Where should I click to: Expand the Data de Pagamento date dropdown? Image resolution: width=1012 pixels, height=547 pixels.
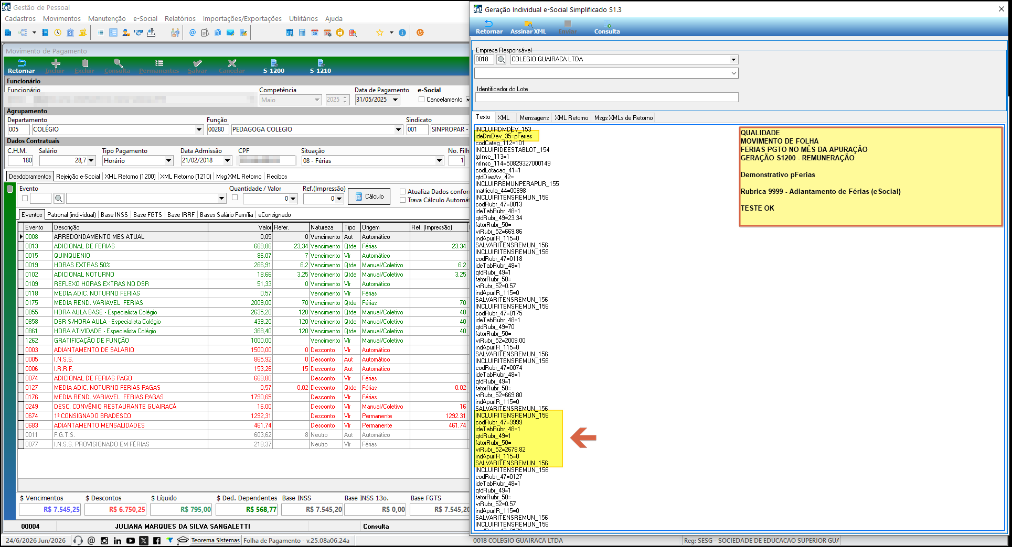tap(396, 100)
